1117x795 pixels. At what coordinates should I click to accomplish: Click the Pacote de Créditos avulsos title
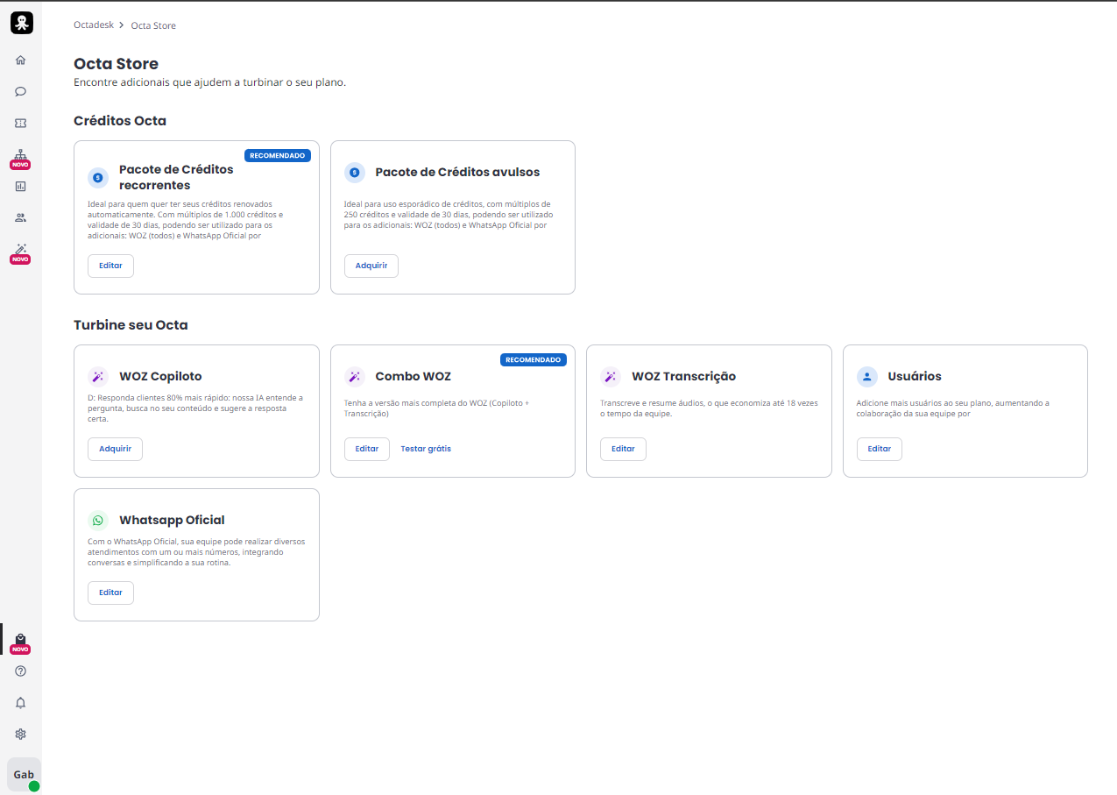(457, 172)
